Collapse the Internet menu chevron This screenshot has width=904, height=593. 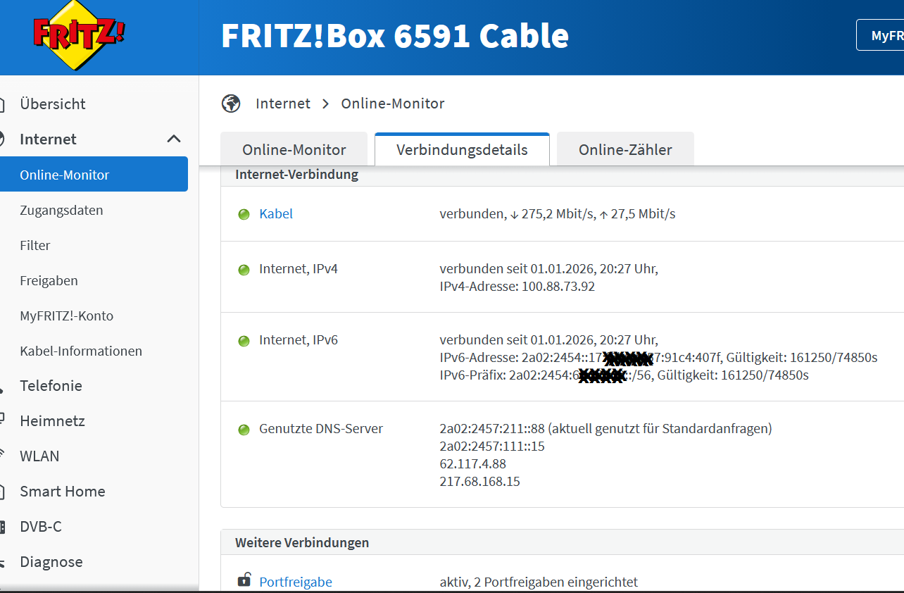coord(174,139)
